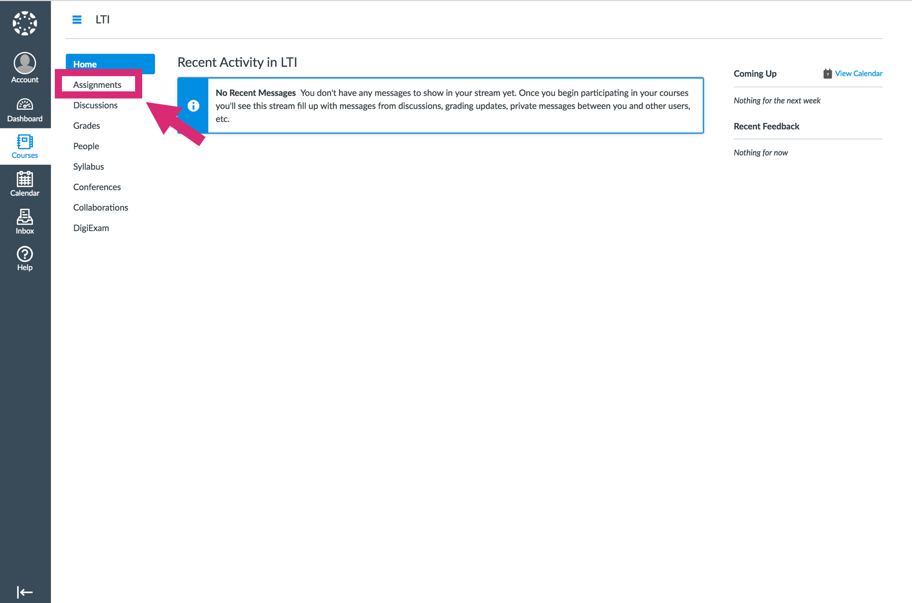This screenshot has height=603, width=912.
Task: Go to the Dashboard
Action: tap(25, 110)
